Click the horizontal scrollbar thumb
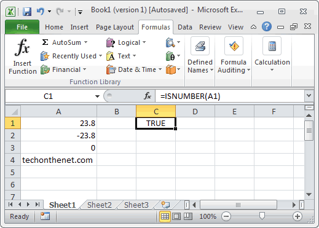The height and width of the screenshot is (228, 319). (238, 205)
